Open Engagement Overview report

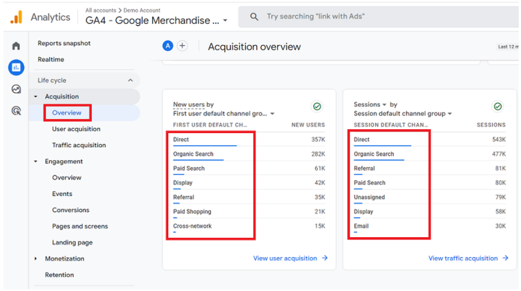point(67,178)
